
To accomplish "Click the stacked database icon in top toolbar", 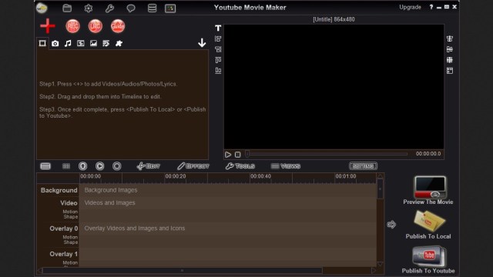I will tap(153, 8).
